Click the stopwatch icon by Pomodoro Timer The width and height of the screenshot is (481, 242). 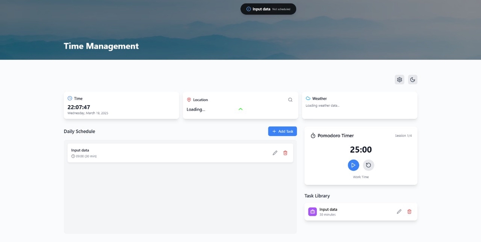click(x=313, y=136)
